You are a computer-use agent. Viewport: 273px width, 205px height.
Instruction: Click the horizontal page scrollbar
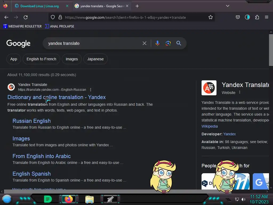pos(118,191)
